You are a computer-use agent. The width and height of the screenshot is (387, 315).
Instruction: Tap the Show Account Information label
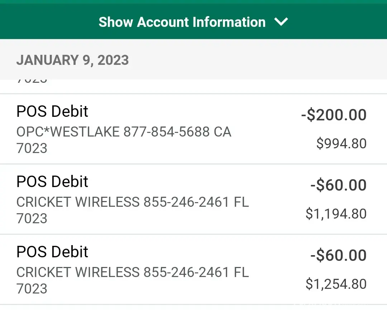click(x=182, y=22)
